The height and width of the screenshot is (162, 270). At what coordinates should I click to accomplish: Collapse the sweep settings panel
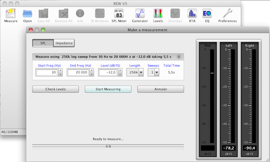[x=179, y=57]
